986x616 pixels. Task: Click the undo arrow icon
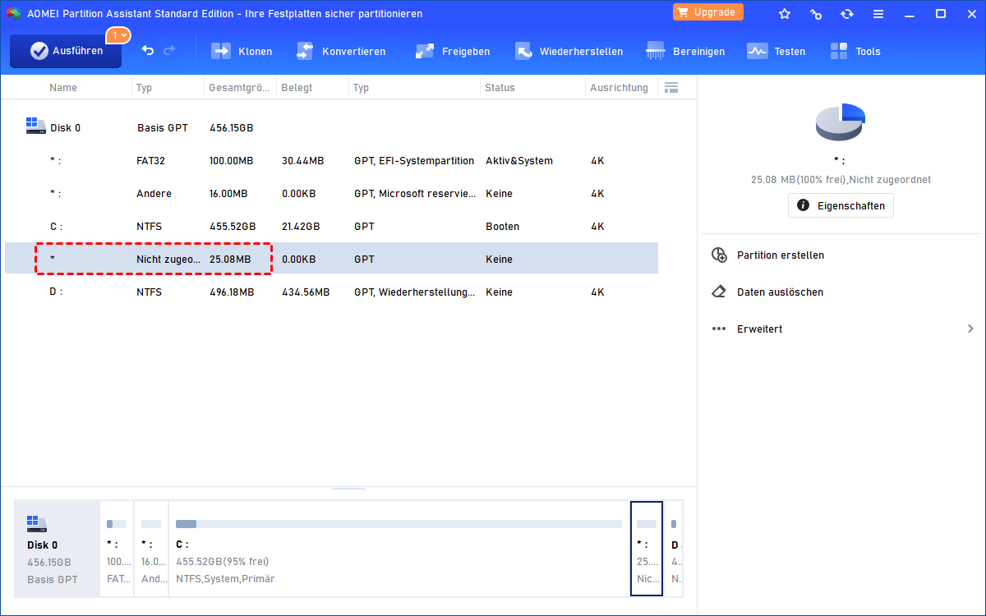(x=148, y=51)
